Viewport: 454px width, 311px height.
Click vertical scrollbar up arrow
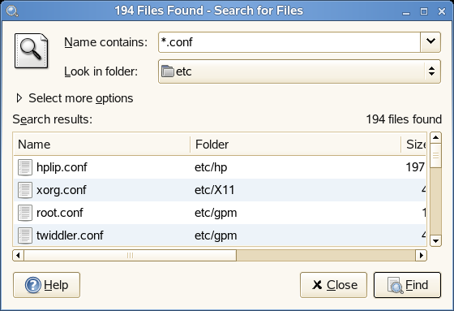435,137
